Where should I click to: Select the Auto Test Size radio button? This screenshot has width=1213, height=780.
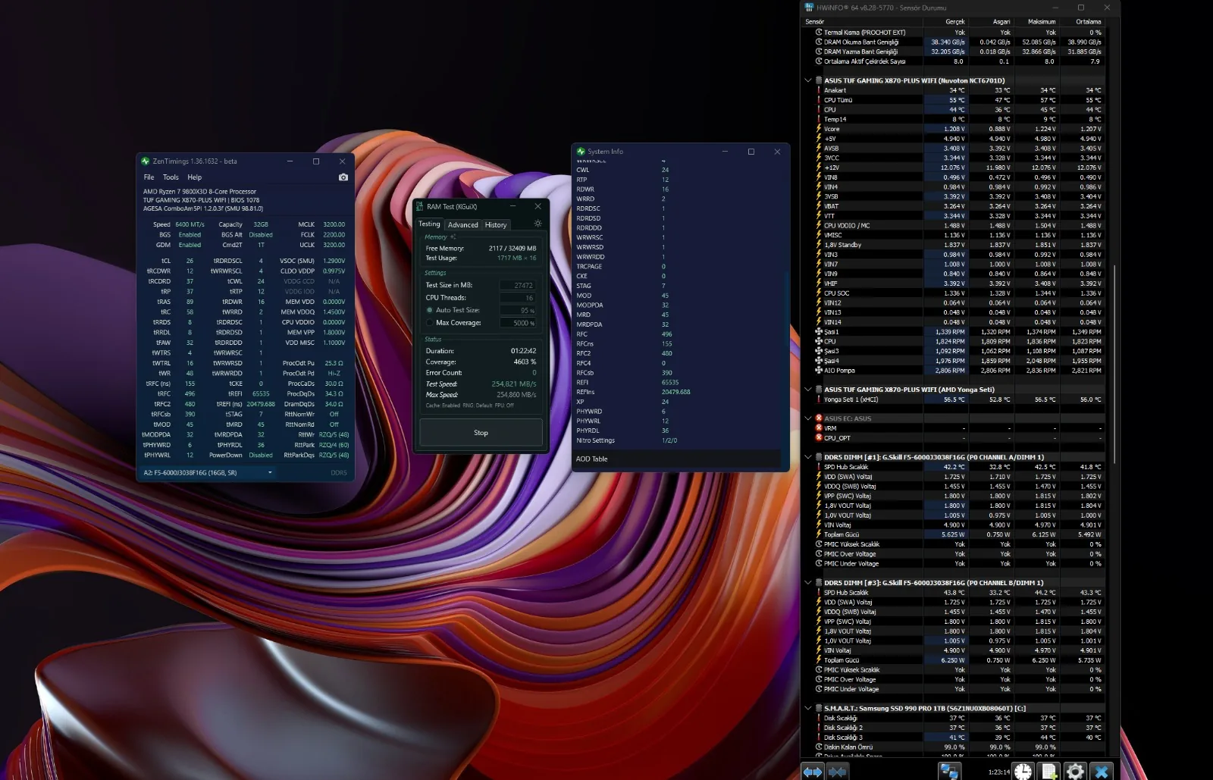pyautogui.click(x=430, y=310)
